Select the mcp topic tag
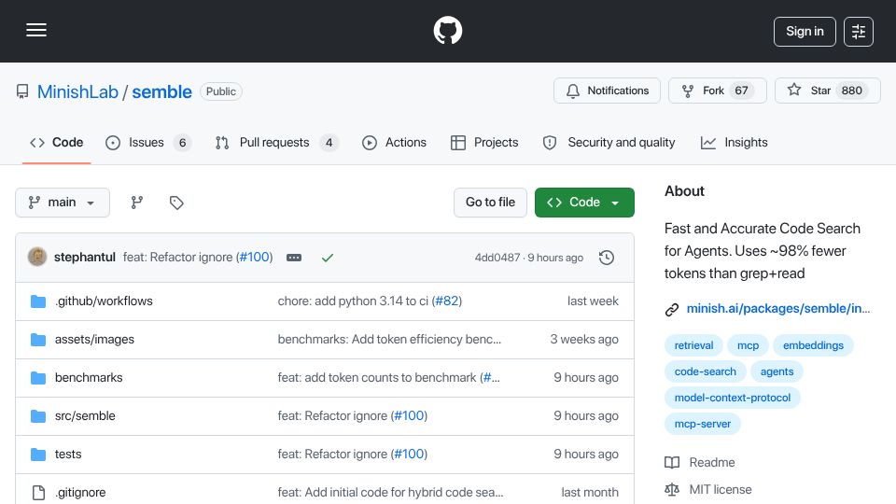The image size is (896, 504). pos(748,345)
